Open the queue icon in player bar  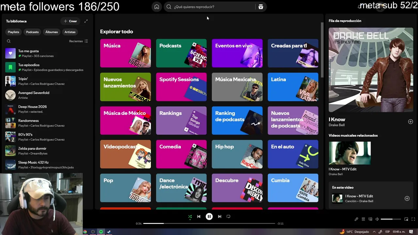point(363,219)
